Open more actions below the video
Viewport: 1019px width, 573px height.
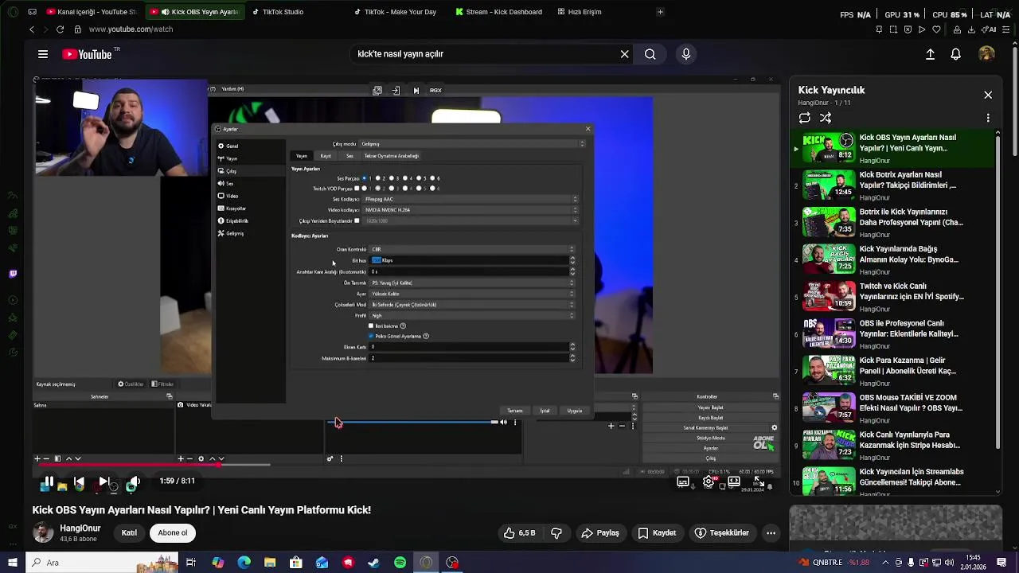pyautogui.click(x=771, y=533)
